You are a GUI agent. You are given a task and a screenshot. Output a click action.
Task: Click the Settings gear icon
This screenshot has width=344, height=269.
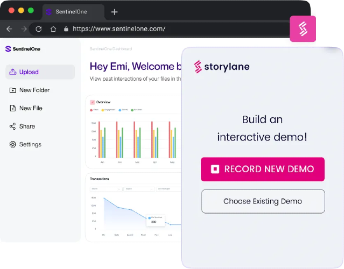coord(13,145)
